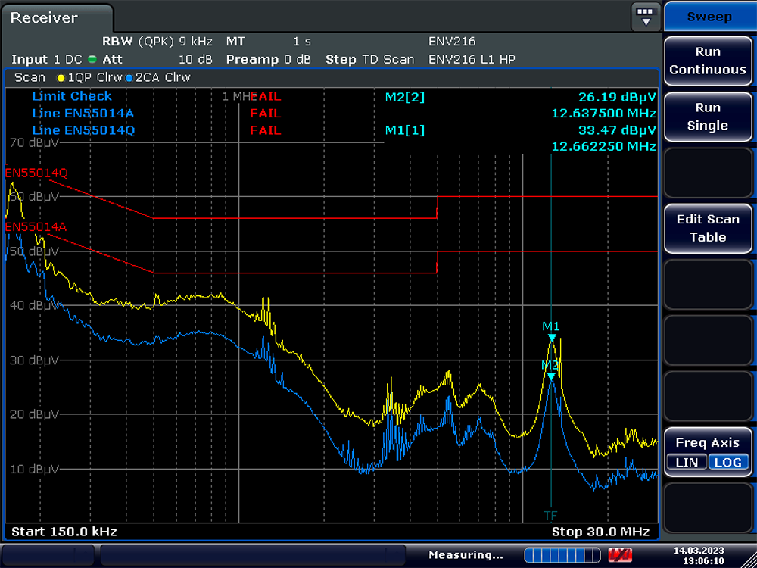Image resolution: width=757 pixels, height=568 pixels.
Task: Click the blue 2CA trace indicator dot
Action: coord(129,78)
